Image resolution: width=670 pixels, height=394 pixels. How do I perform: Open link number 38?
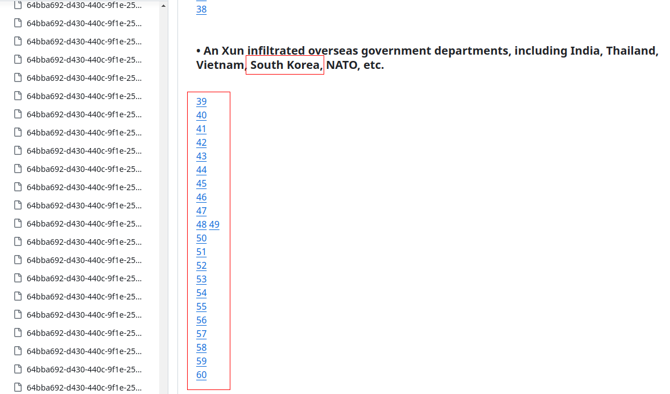[201, 10]
